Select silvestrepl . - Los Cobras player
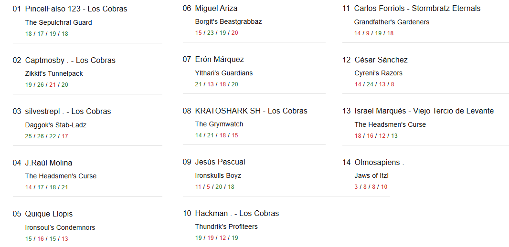The width and height of the screenshot is (509, 247). (x=68, y=112)
